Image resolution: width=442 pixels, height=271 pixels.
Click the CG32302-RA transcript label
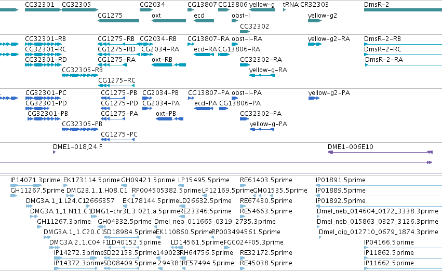[x=261, y=60]
